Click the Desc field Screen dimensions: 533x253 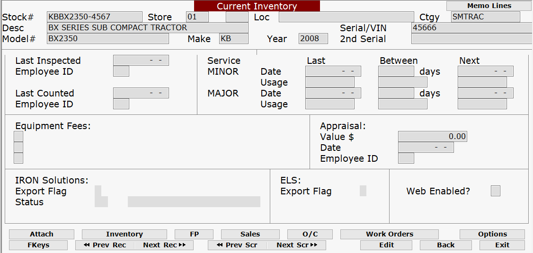pyautogui.click(x=148, y=28)
